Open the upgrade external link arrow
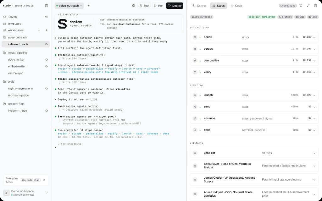322x201 pixels. click(44, 180)
